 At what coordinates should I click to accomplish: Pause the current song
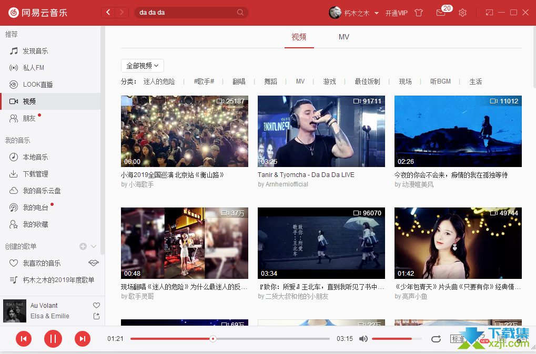click(53, 339)
